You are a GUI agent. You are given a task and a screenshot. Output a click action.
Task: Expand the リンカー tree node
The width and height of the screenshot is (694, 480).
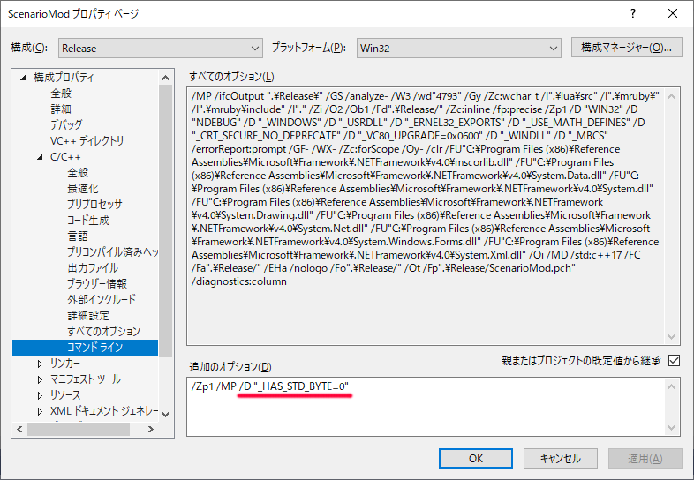[40, 364]
